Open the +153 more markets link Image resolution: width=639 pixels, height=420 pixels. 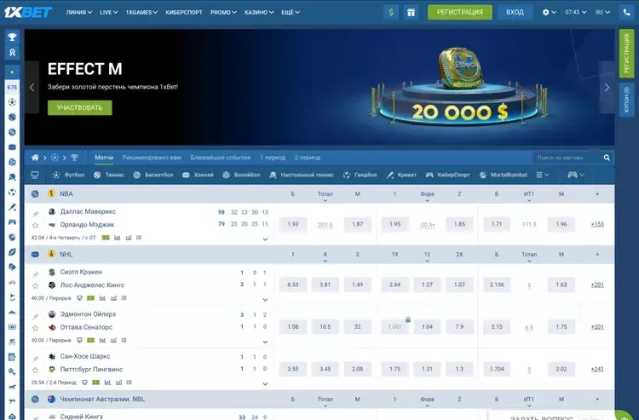pos(597,224)
